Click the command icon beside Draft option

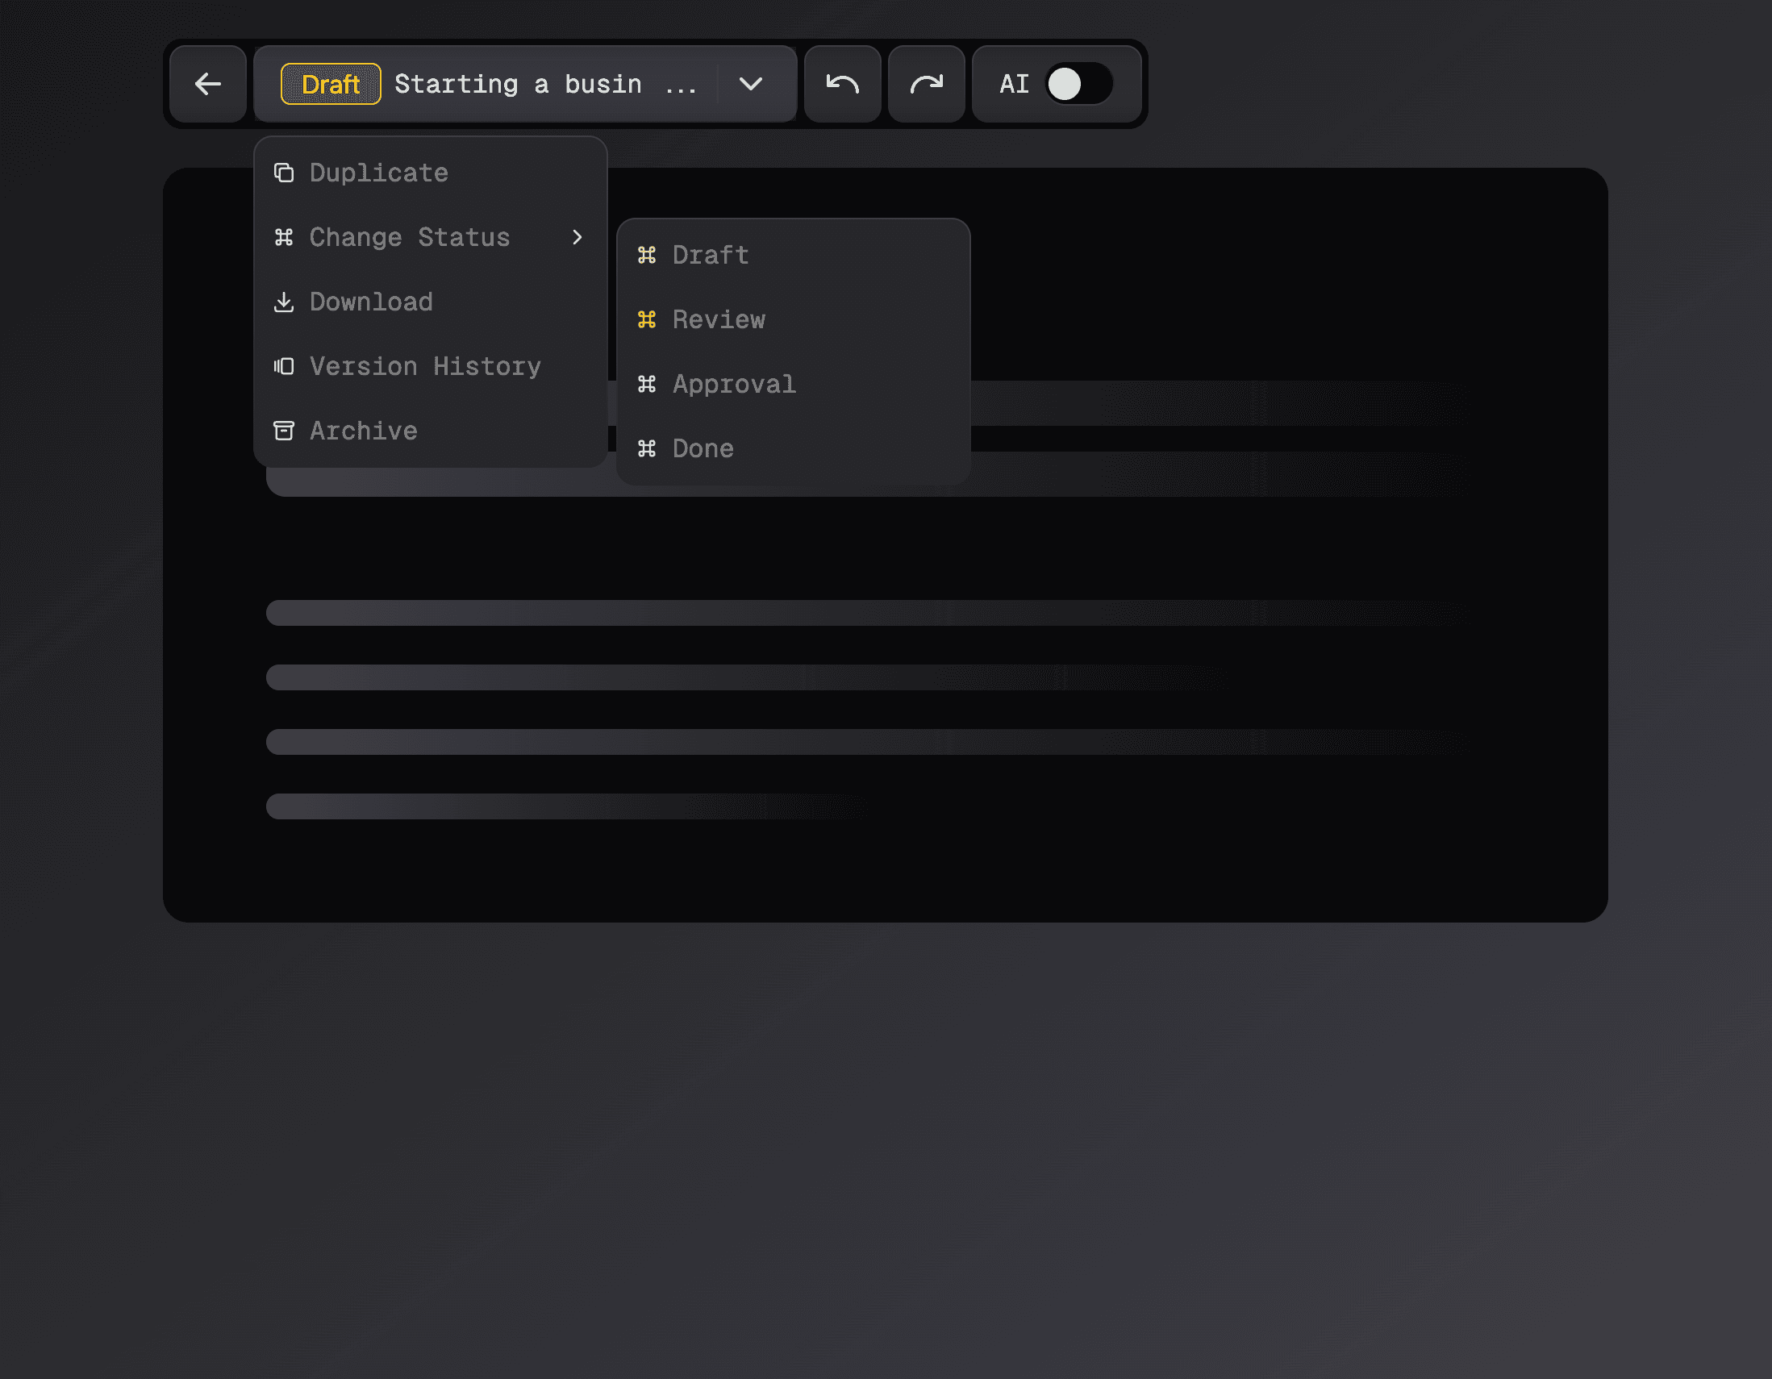point(647,255)
